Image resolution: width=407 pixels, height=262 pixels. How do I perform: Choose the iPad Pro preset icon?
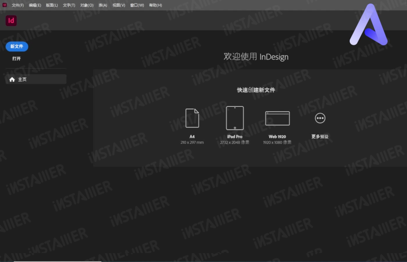click(235, 118)
